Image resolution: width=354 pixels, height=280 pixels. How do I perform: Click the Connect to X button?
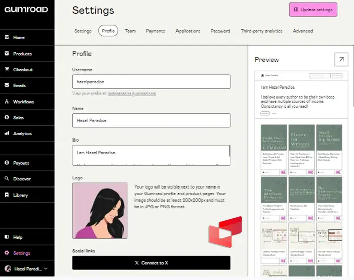[x=151, y=263]
